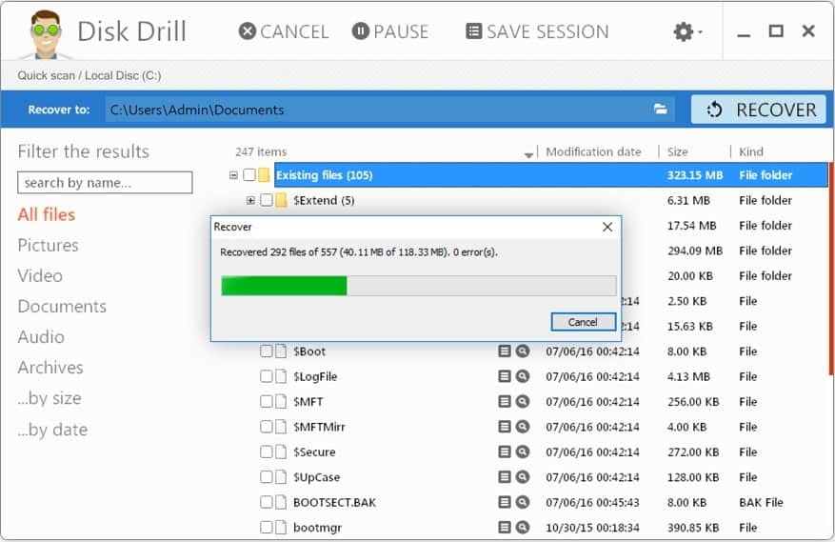Preview $Boot with the magnifier icon
Viewport: 835px width, 542px height.
pos(523,351)
